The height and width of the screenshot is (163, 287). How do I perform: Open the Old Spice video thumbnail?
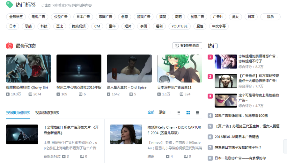click(x=129, y=68)
